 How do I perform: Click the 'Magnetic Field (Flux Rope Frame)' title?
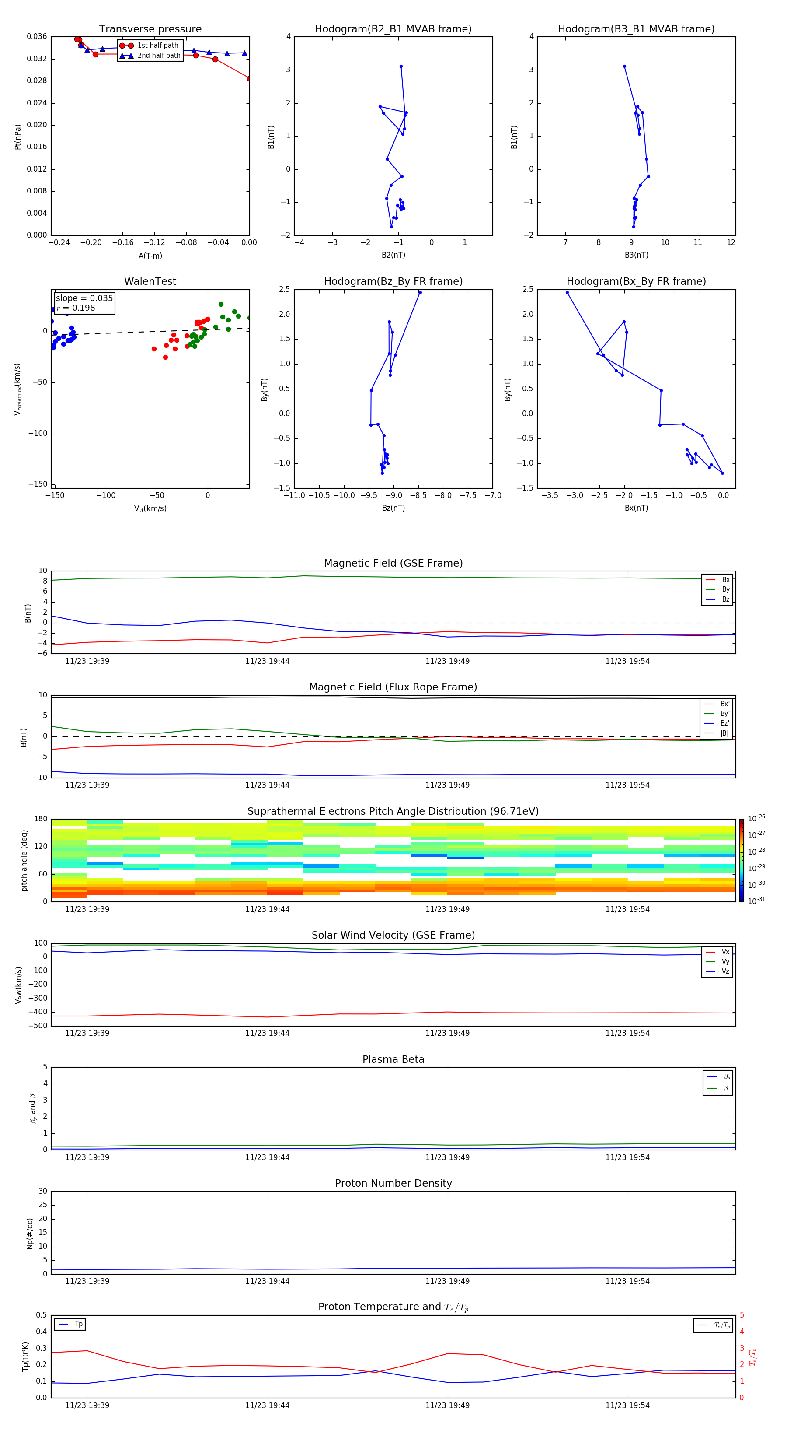pyautogui.click(x=393, y=687)
